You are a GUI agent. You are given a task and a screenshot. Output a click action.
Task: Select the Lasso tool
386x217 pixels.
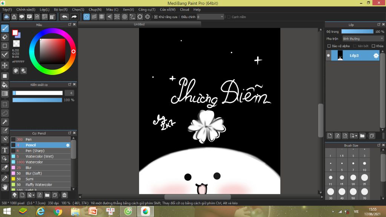[x=5, y=113]
